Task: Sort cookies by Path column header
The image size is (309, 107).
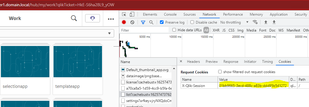Action: [303, 80]
